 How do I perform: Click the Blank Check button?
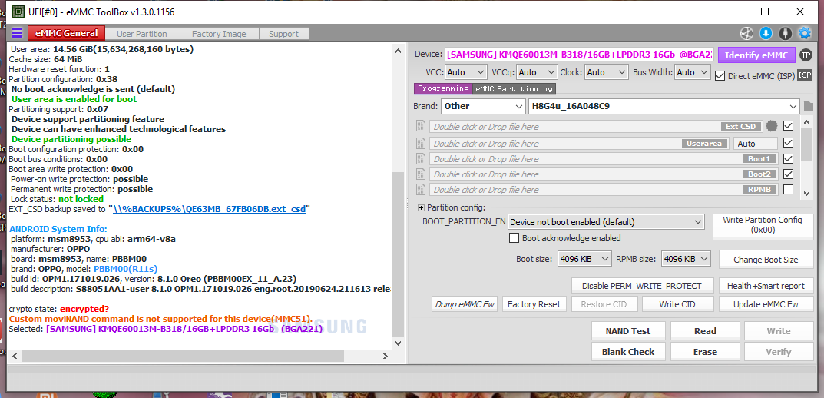click(x=628, y=352)
